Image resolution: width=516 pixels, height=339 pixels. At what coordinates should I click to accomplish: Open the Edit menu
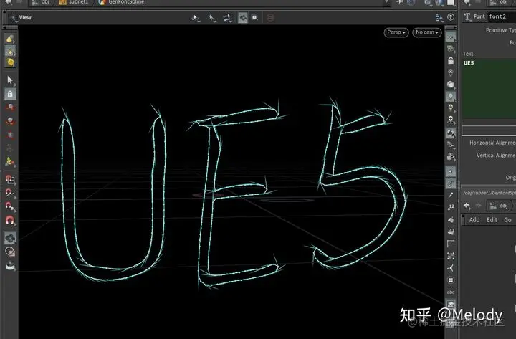(x=492, y=220)
